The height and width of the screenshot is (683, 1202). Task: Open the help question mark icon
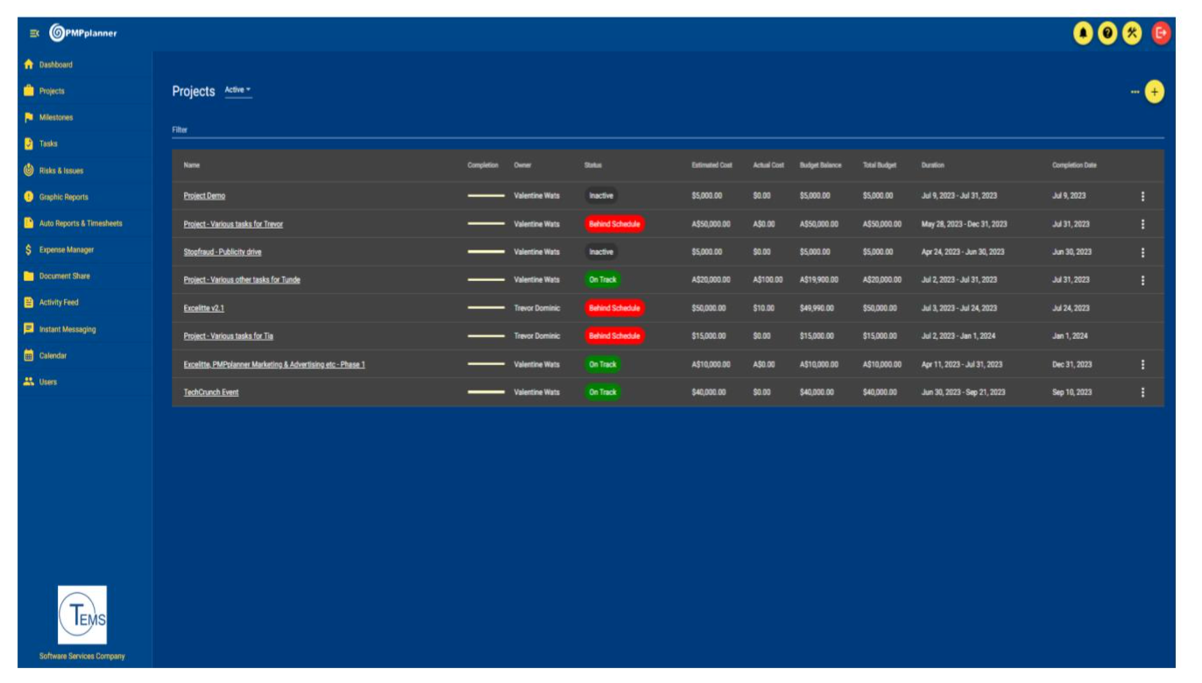click(1107, 33)
